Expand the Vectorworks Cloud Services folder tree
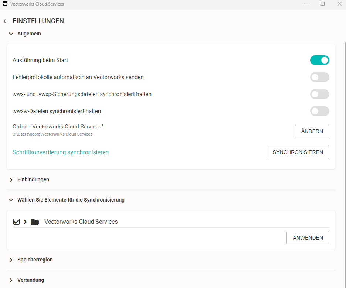346x288 pixels. click(x=25, y=222)
